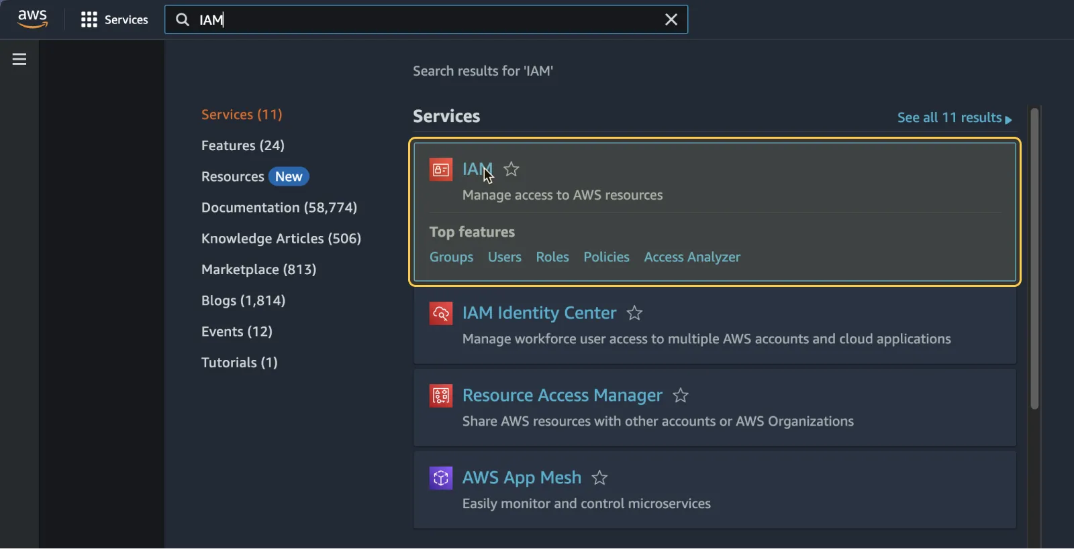Click the Resource Access Manager icon

[441, 395]
